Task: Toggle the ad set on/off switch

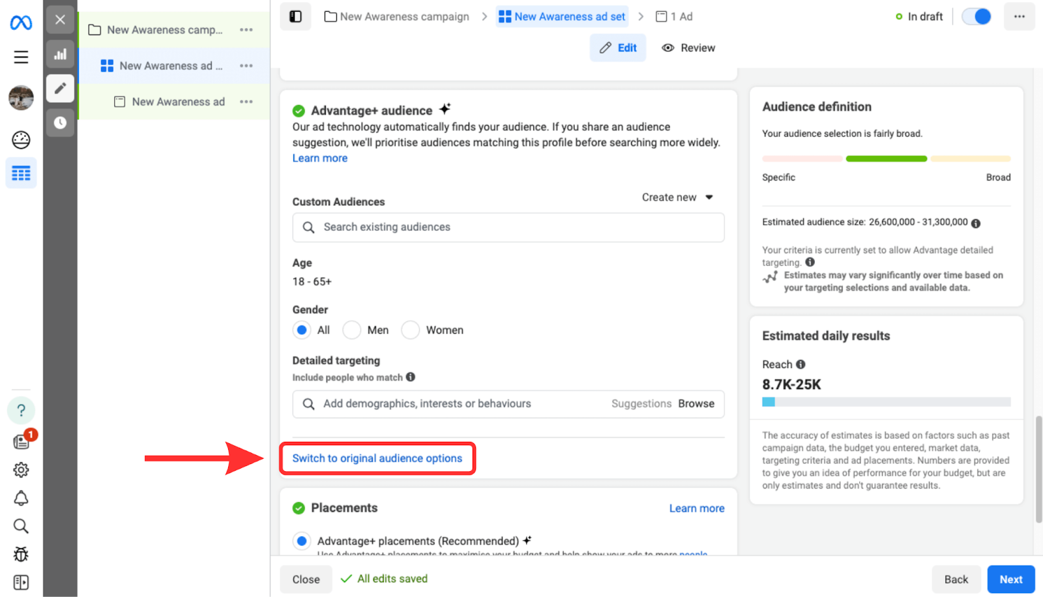Action: 977,17
